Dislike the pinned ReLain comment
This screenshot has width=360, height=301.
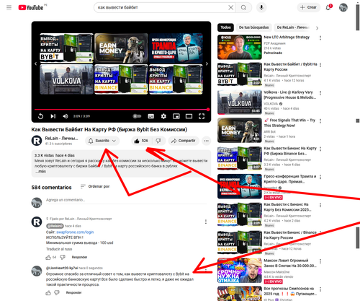coord(63,258)
